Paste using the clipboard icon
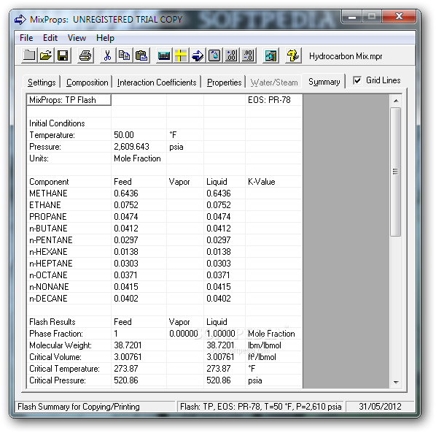436x433 pixels. pos(141,55)
